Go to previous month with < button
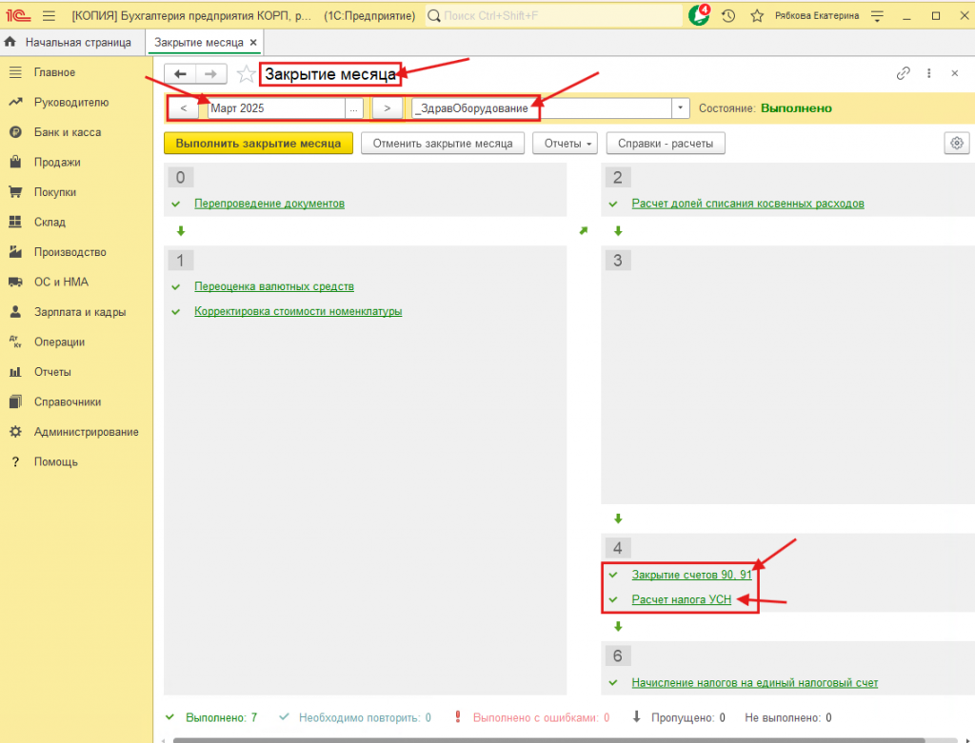This screenshot has height=743, width=975. click(x=183, y=108)
